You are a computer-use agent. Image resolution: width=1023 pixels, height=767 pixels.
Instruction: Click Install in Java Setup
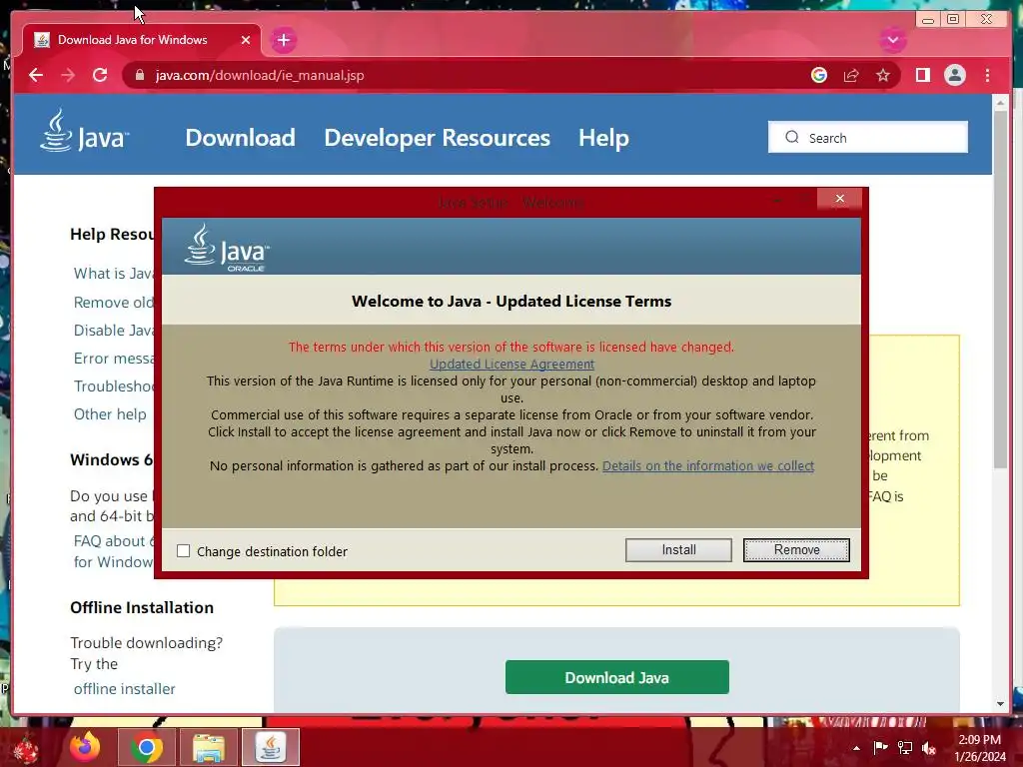coord(678,550)
